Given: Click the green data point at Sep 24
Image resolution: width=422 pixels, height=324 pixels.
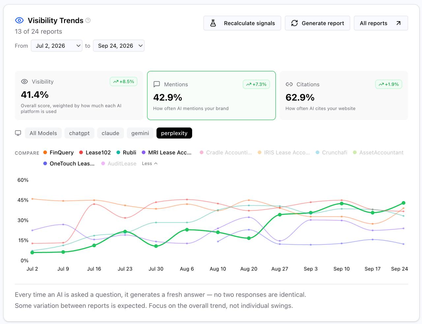Looking at the screenshot, I should [404, 203].
